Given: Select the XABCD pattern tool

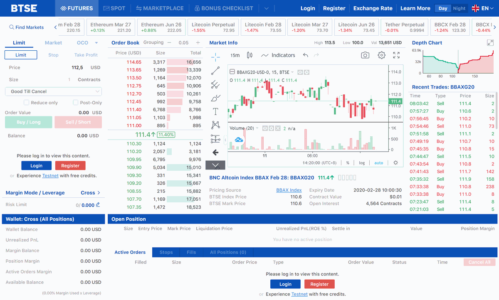Looking at the screenshot, I should (x=215, y=125).
